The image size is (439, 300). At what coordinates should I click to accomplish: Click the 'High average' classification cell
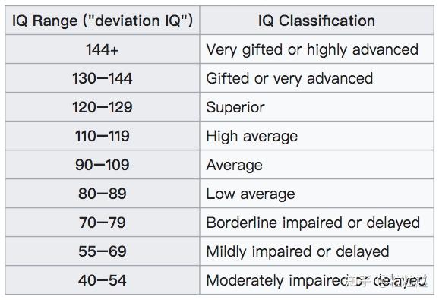tap(317, 136)
